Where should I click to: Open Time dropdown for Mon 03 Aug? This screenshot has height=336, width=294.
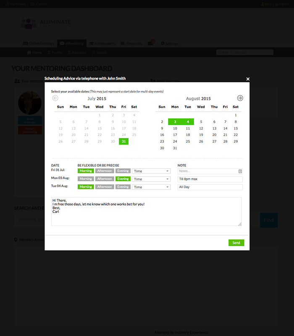tap(151, 179)
